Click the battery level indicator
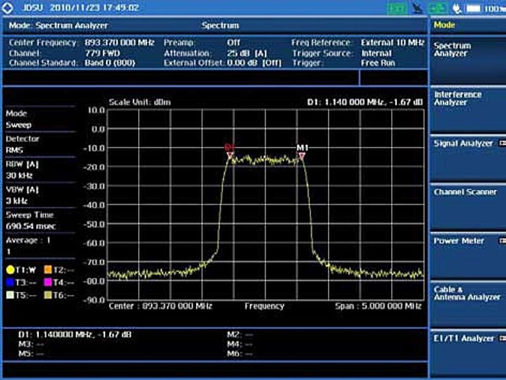Screen dimensions: 506x380 [474, 8]
